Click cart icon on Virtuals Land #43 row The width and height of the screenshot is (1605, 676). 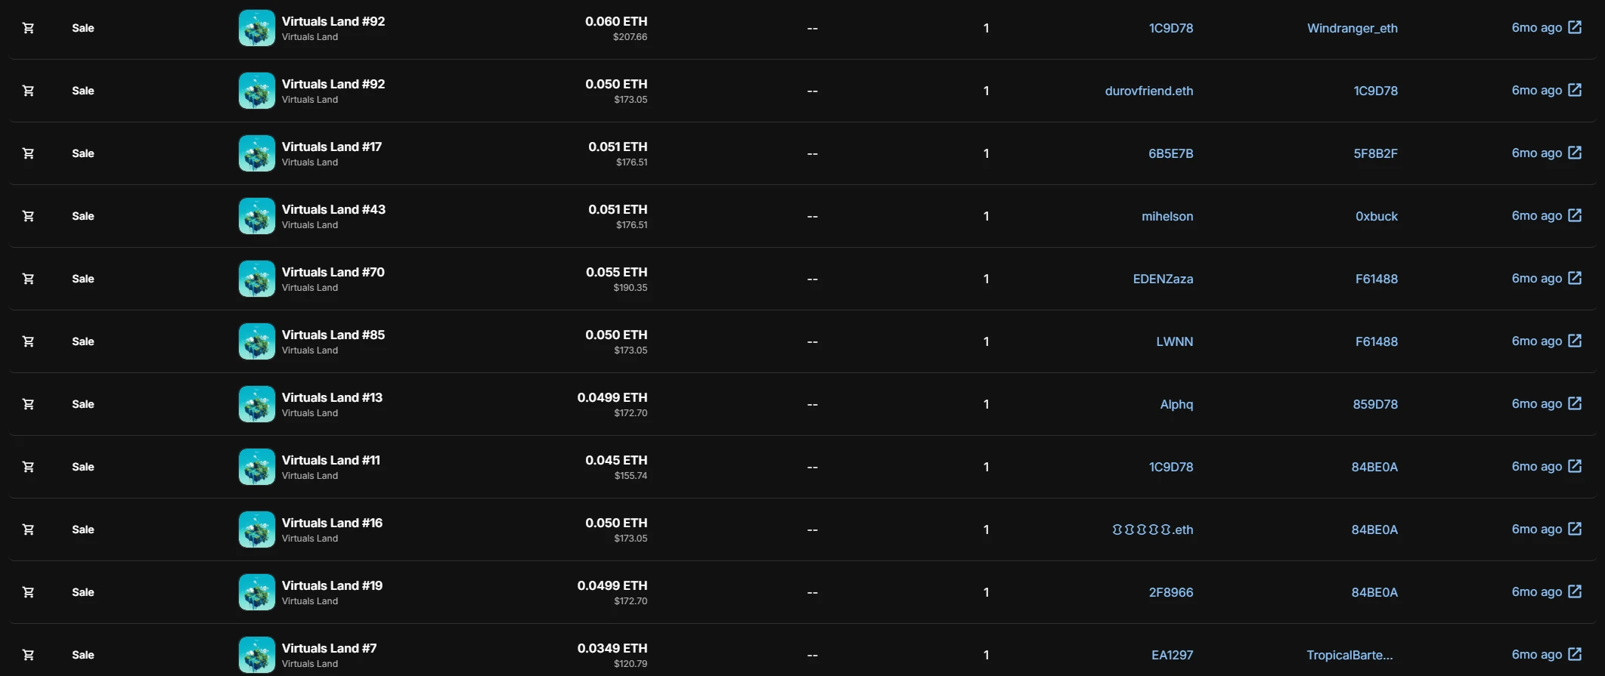(x=28, y=216)
